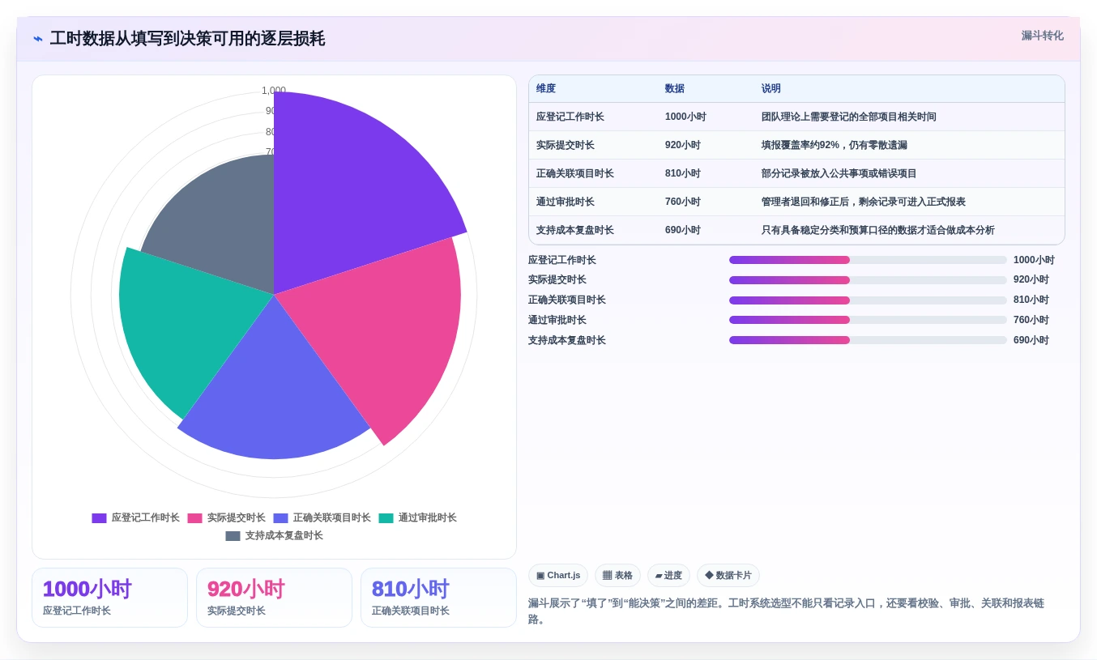The image size is (1097, 660).
Task: Click the lightning icon beside the title
Action: coord(38,39)
